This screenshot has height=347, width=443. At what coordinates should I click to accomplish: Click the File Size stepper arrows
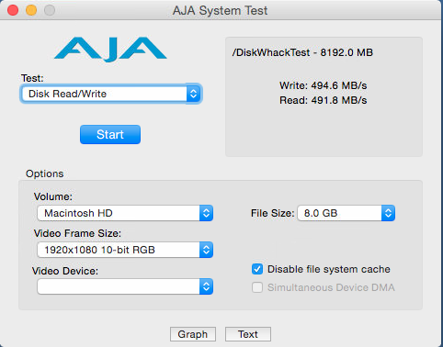pos(388,213)
